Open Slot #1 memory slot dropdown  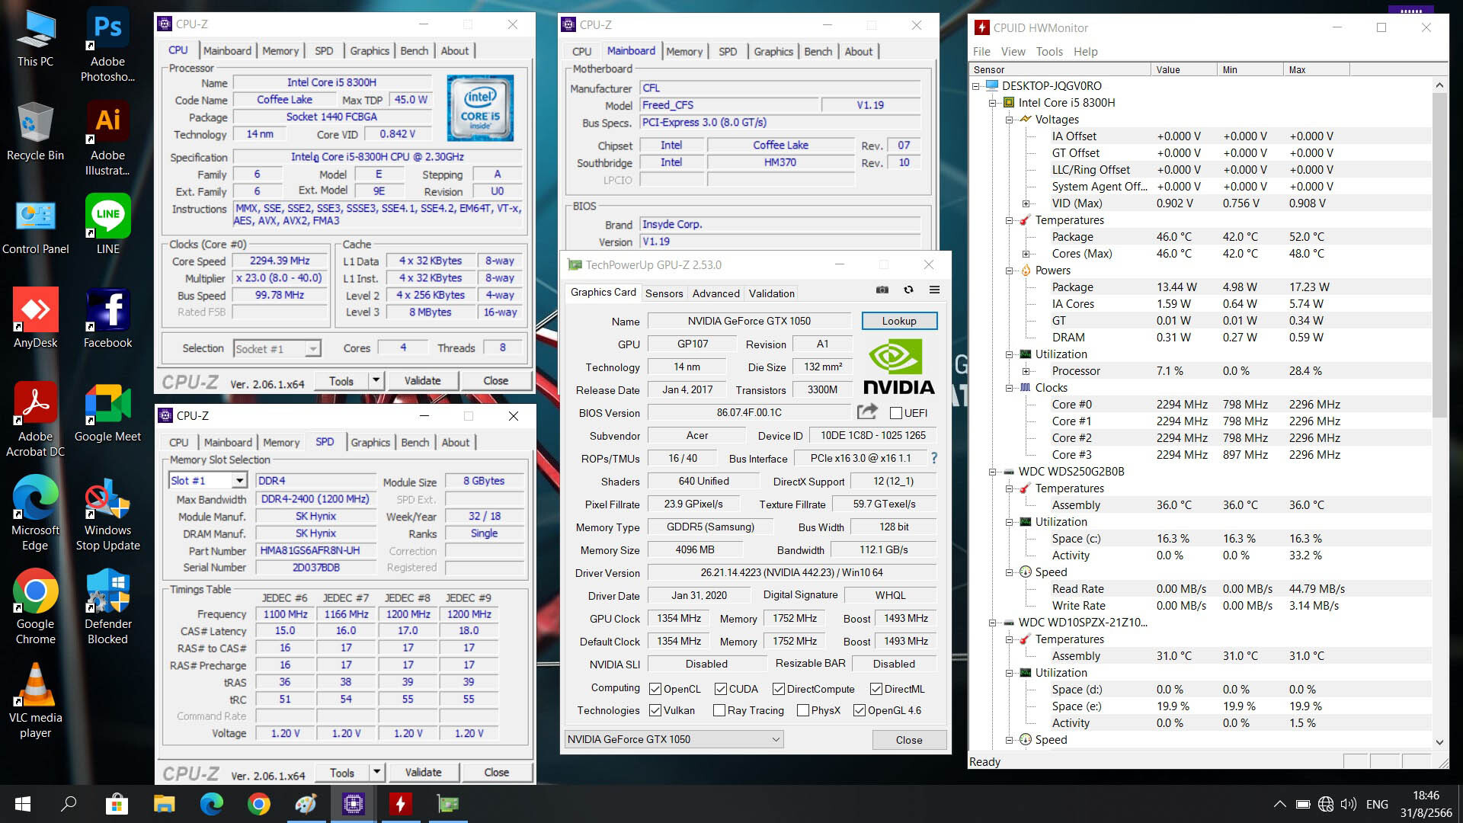(239, 481)
